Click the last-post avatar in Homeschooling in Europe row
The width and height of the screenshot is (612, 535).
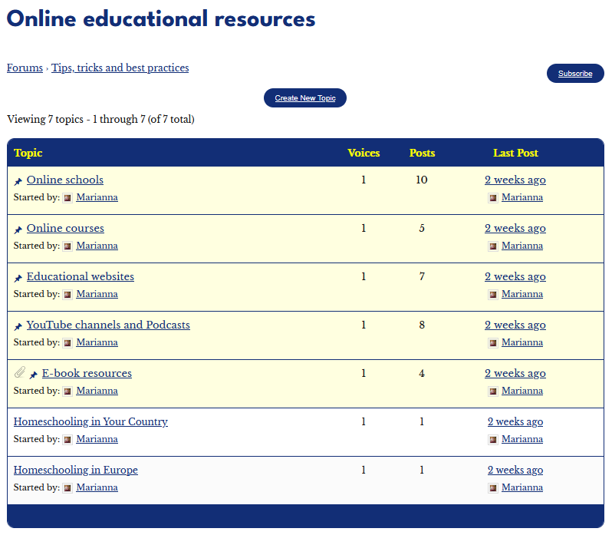493,488
